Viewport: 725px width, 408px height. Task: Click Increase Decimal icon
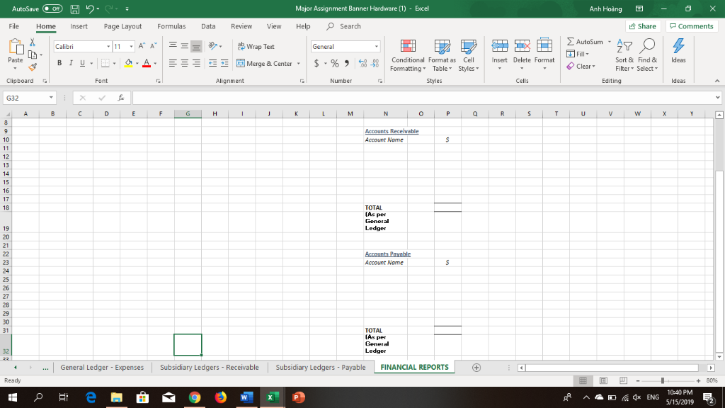tap(362, 63)
